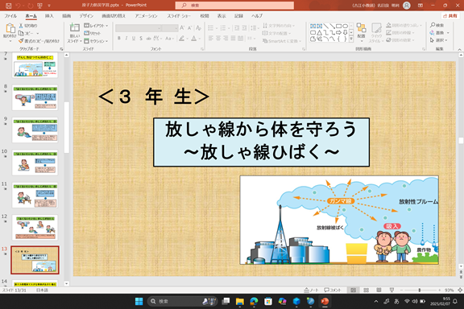Pick text highlight color swatch
This screenshot has height=309, width=464.
tap(181, 38)
